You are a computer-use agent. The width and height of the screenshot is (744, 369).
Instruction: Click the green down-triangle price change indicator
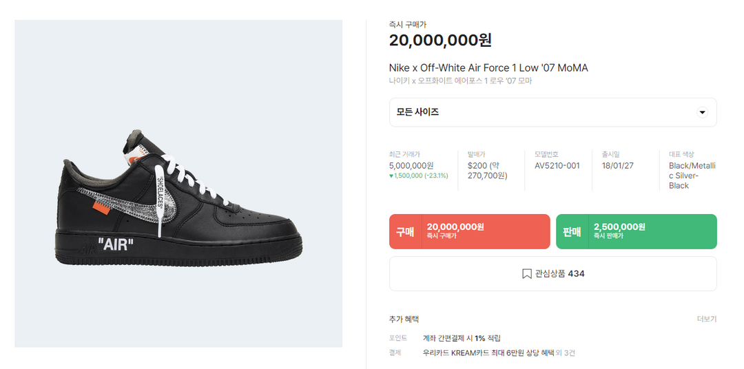coord(391,176)
